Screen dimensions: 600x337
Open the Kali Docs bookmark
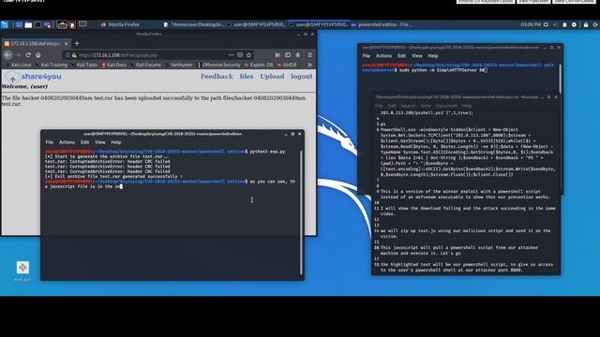(114, 65)
